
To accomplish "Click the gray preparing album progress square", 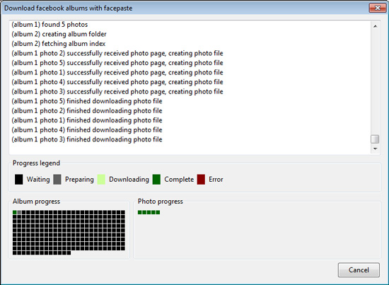I will [19, 212].
